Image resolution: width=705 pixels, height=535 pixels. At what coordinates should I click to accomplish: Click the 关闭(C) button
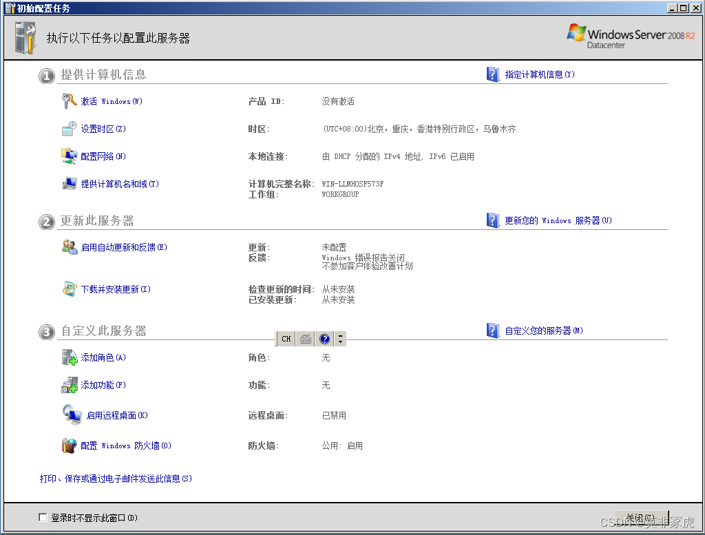coord(641,518)
